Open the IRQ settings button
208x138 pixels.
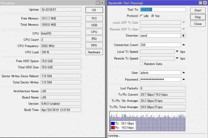[x=94, y=39]
